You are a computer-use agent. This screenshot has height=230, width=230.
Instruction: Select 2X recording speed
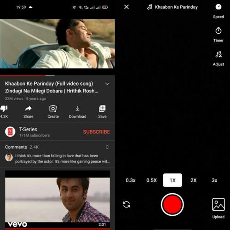coord(194,180)
